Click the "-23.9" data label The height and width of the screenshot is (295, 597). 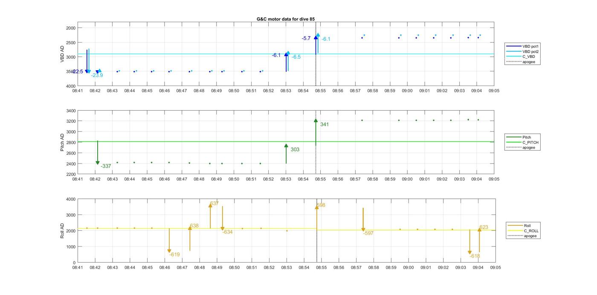pyautogui.click(x=97, y=75)
